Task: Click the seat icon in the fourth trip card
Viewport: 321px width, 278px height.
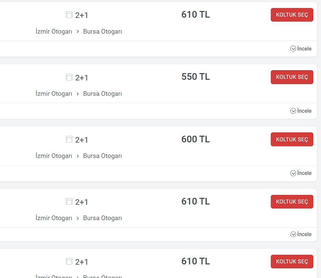Action: 69,202
